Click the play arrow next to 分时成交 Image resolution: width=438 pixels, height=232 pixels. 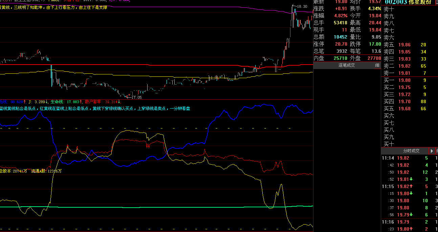(x=432, y=151)
